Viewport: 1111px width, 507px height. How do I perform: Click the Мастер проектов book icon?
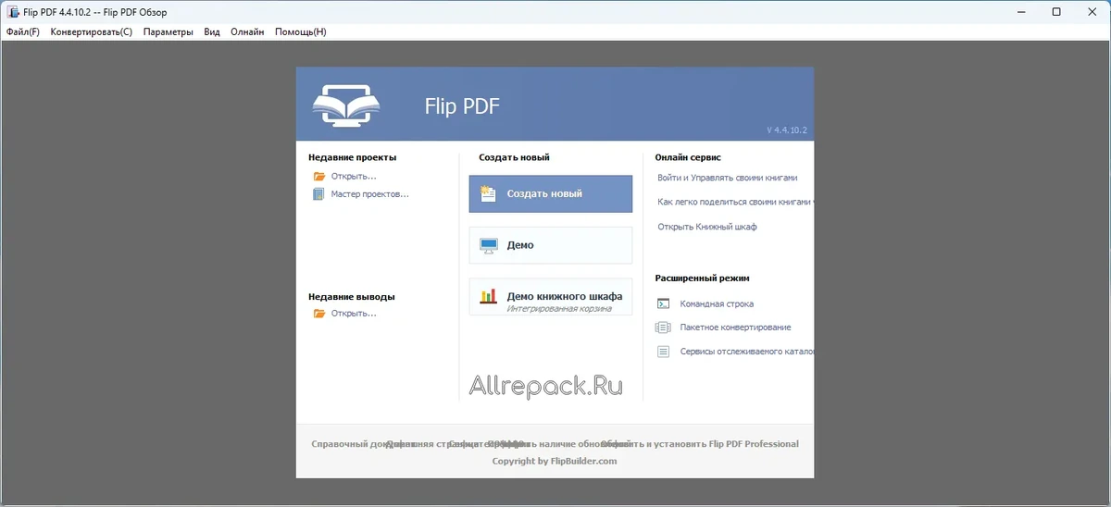[x=318, y=194]
